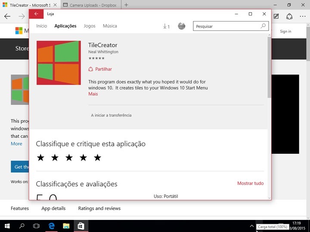Open the Windows Start button
310x232 pixels.
pyautogui.click(x=7, y=226)
